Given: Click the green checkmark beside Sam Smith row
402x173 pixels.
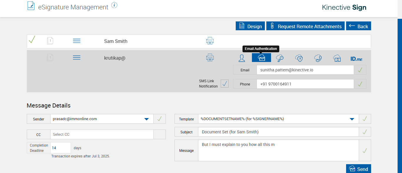Looking at the screenshot, I should [32, 39].
